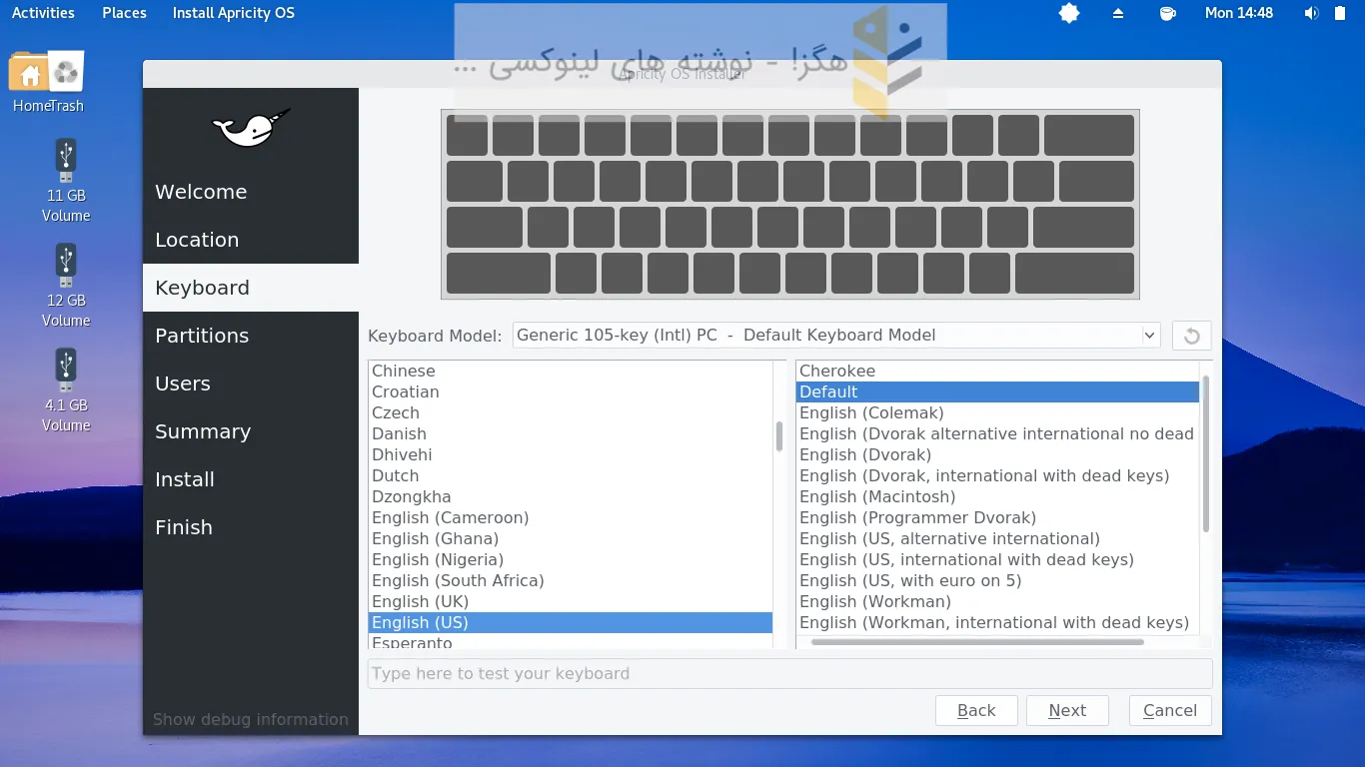The height and width of the screenshot is (767, 1365).
Task: Select Czech in the language list
Action: 570,412
